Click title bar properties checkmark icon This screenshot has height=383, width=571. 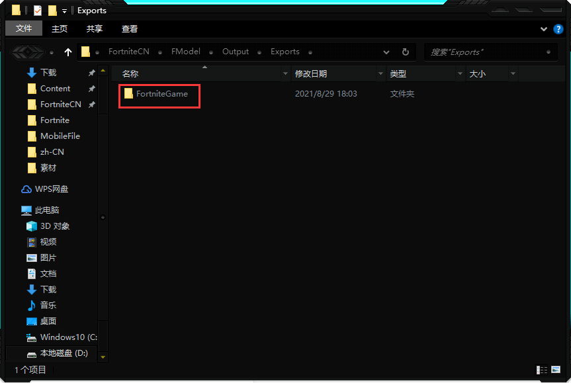pos(38,11)
